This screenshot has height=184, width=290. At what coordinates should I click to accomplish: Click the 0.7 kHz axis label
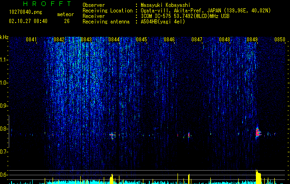tap(3, 152)
